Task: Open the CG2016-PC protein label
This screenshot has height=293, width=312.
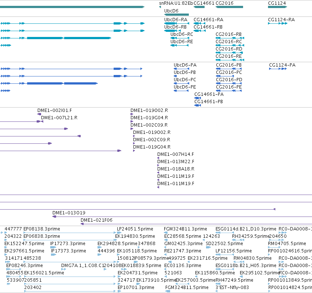Action: coord(229,72)
